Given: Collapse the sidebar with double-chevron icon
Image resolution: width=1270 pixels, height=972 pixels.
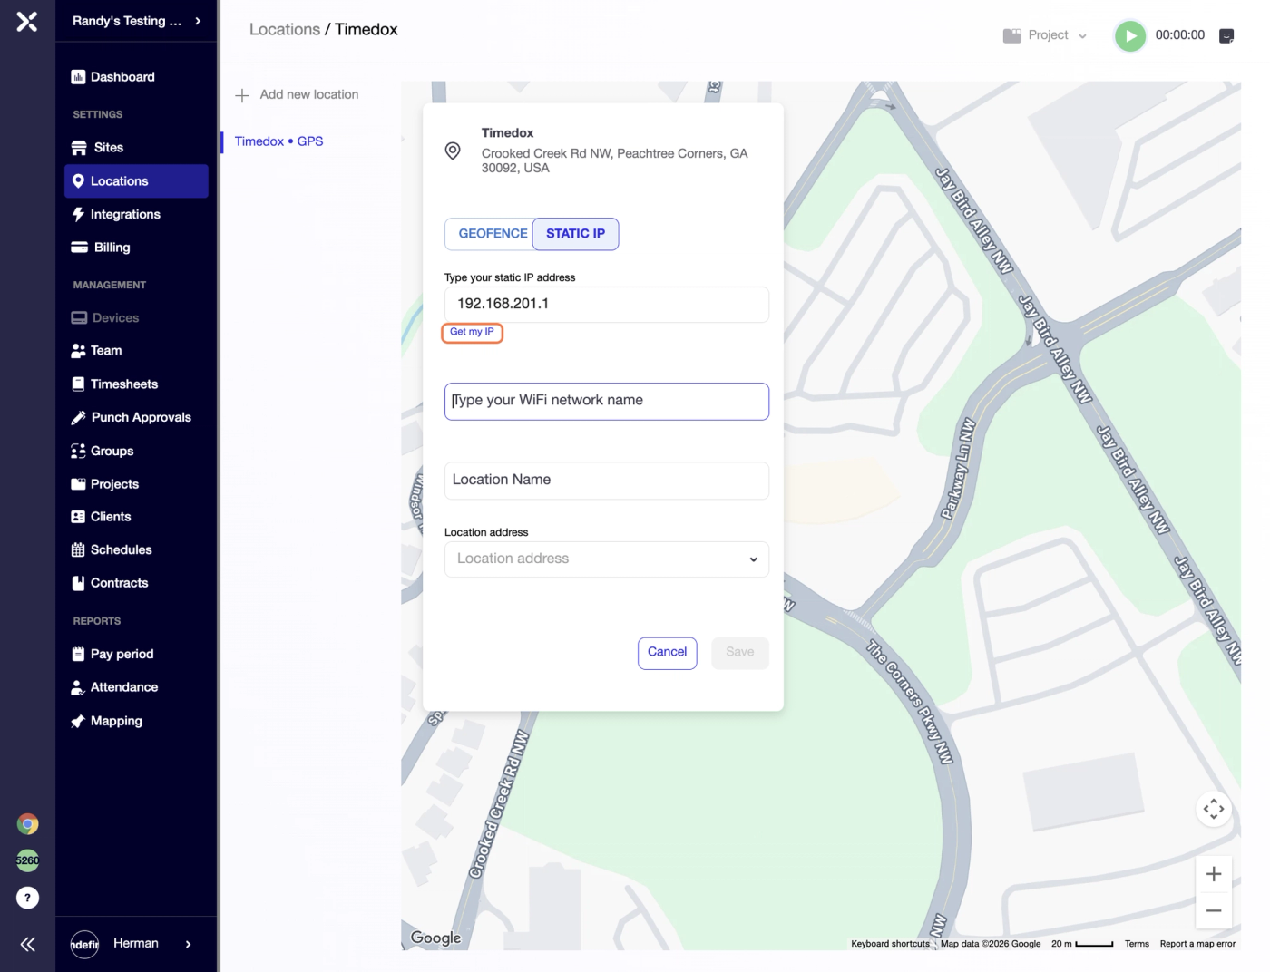Looking at the screenshot, I should (x=27, y=945).
